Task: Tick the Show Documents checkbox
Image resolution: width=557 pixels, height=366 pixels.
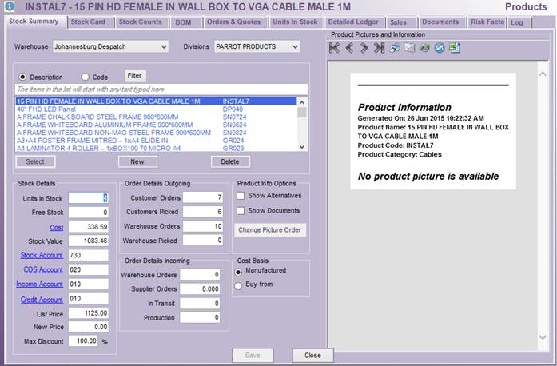Action: (241, 210)
